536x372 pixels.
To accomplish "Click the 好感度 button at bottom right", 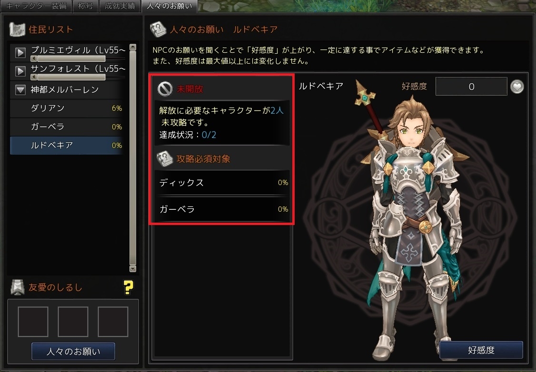I will click(x=481, y=350).
